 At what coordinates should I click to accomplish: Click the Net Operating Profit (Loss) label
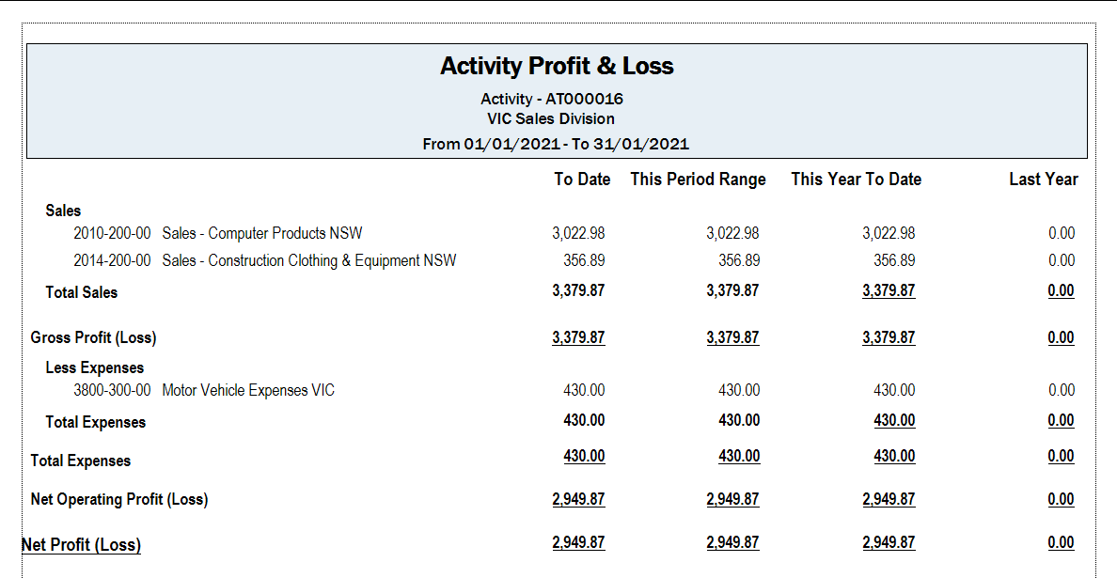(x=119, y=499)
